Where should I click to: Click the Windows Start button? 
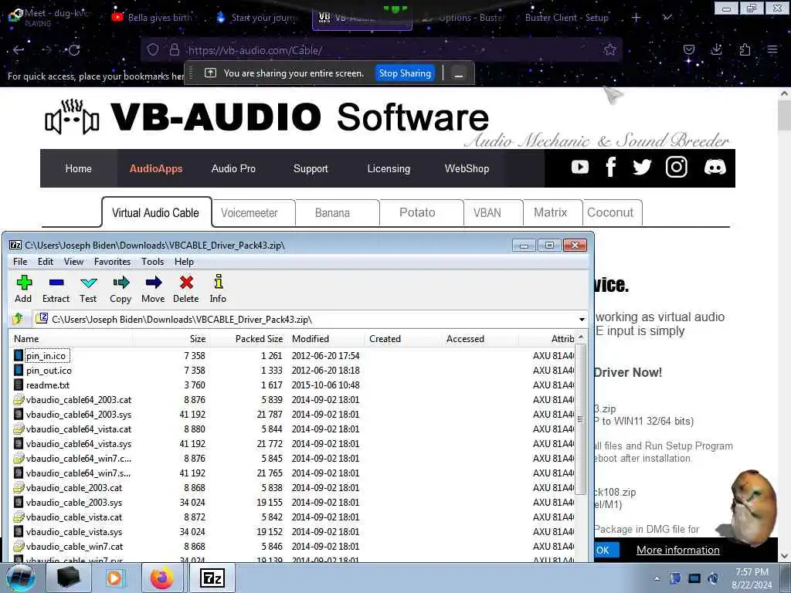click(x=21, y=578)
